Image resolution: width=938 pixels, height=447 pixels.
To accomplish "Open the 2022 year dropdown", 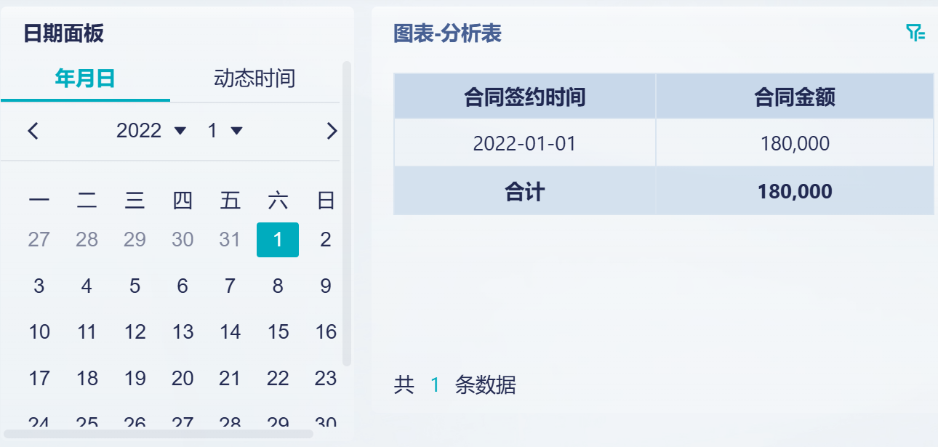I will [x=151, y=131].
